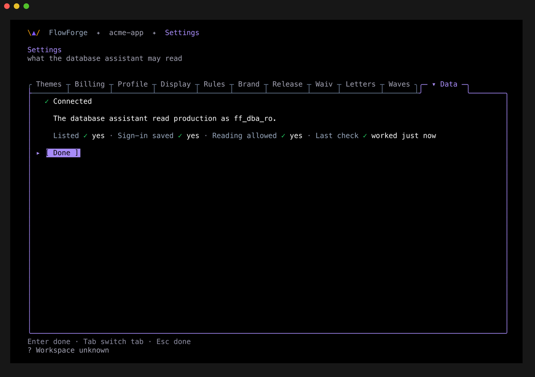Click the Connected status text
The image size is (535, 377).
72,101
